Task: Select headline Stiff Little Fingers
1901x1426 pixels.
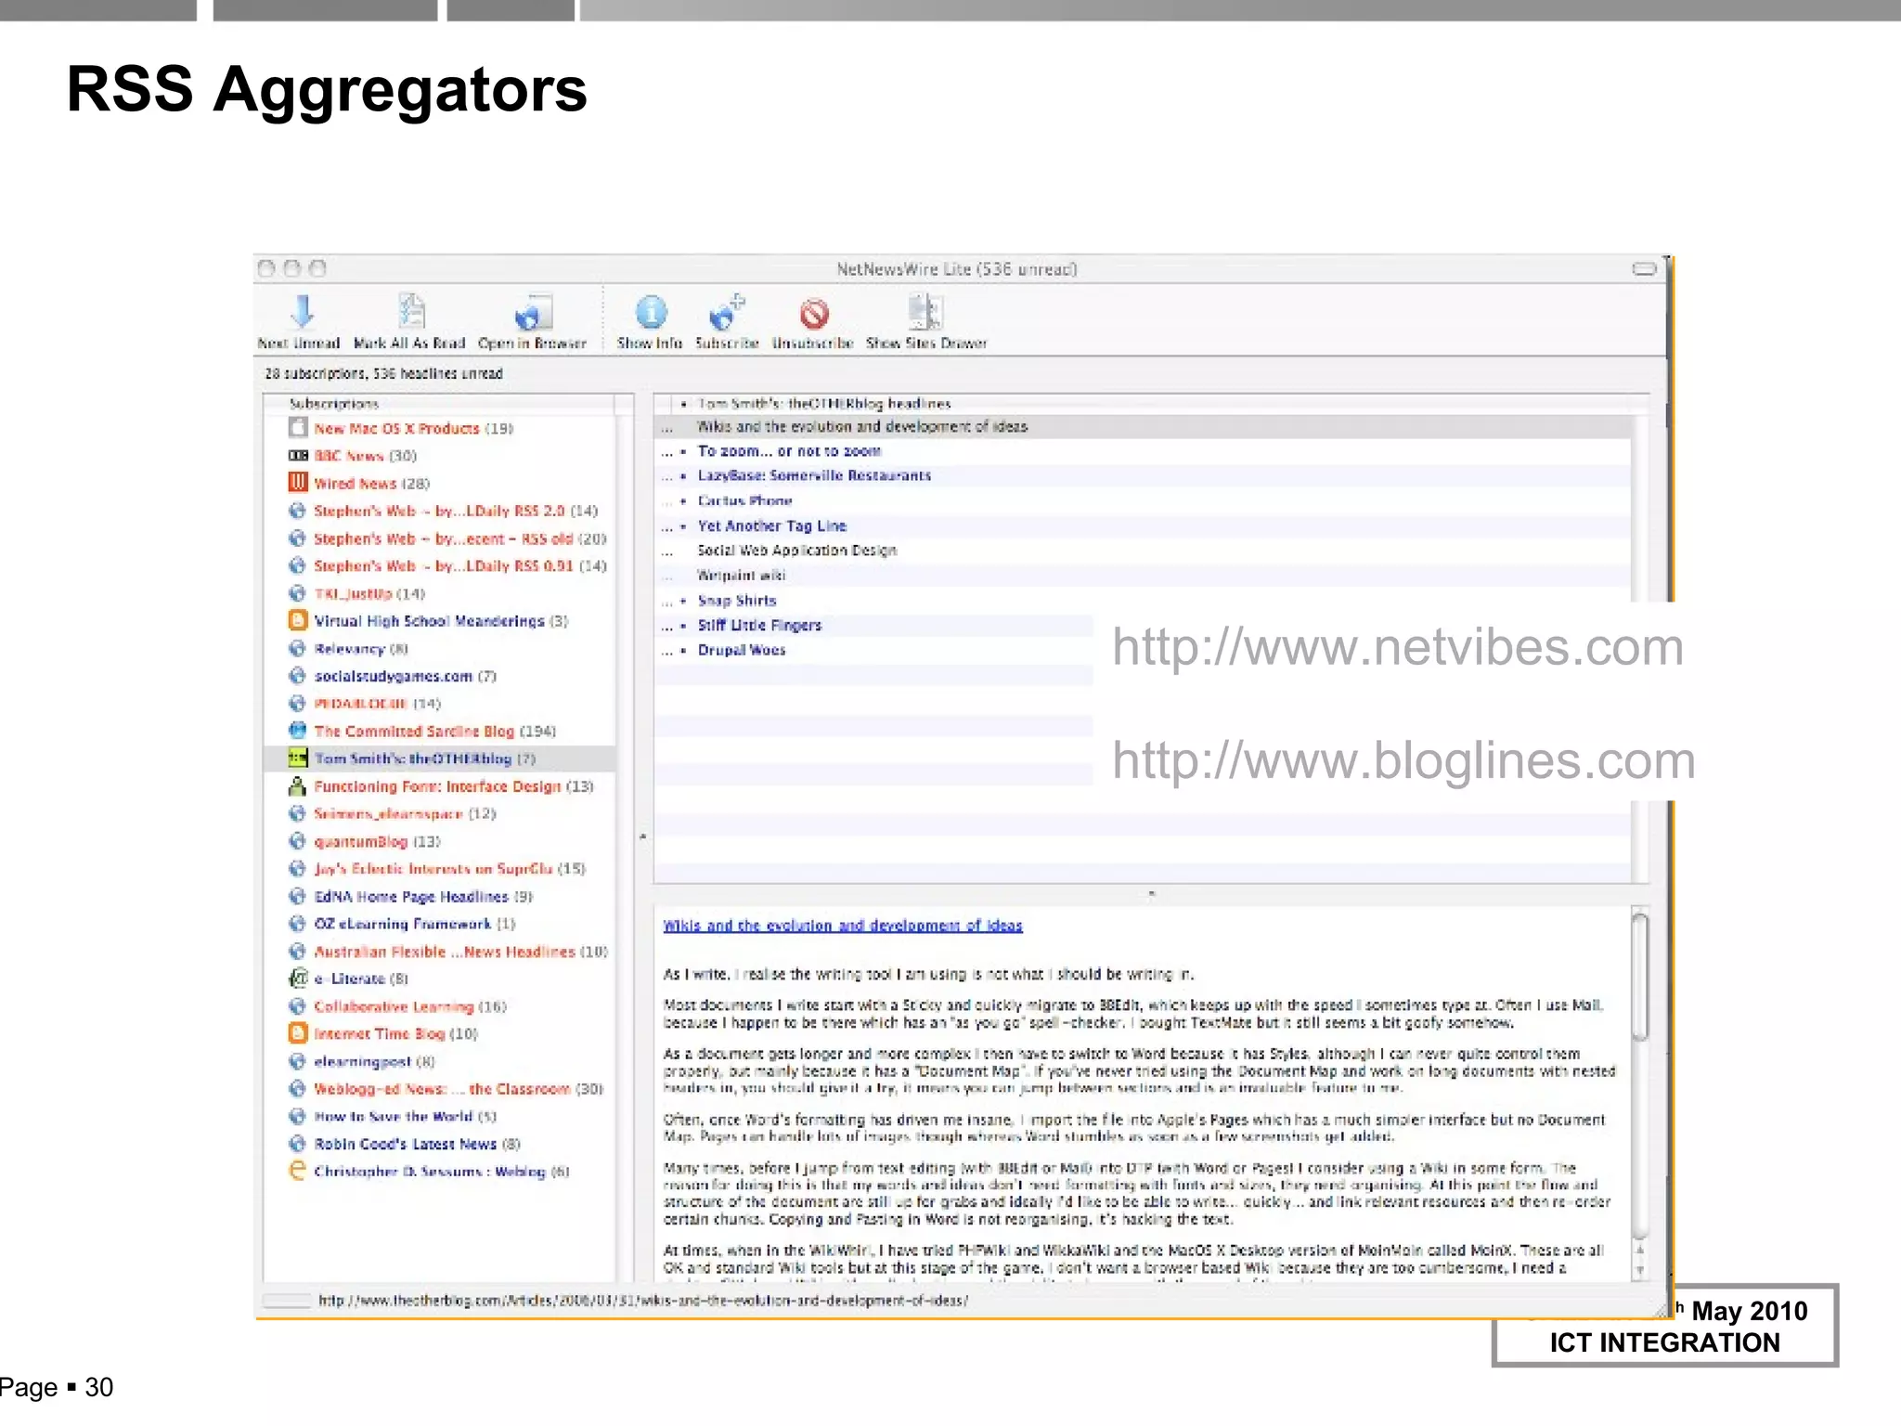Action: pos(873,625)
